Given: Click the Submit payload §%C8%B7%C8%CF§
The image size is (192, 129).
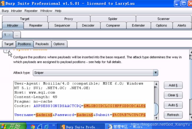Looking at the screenshot, I should (129, 115).
